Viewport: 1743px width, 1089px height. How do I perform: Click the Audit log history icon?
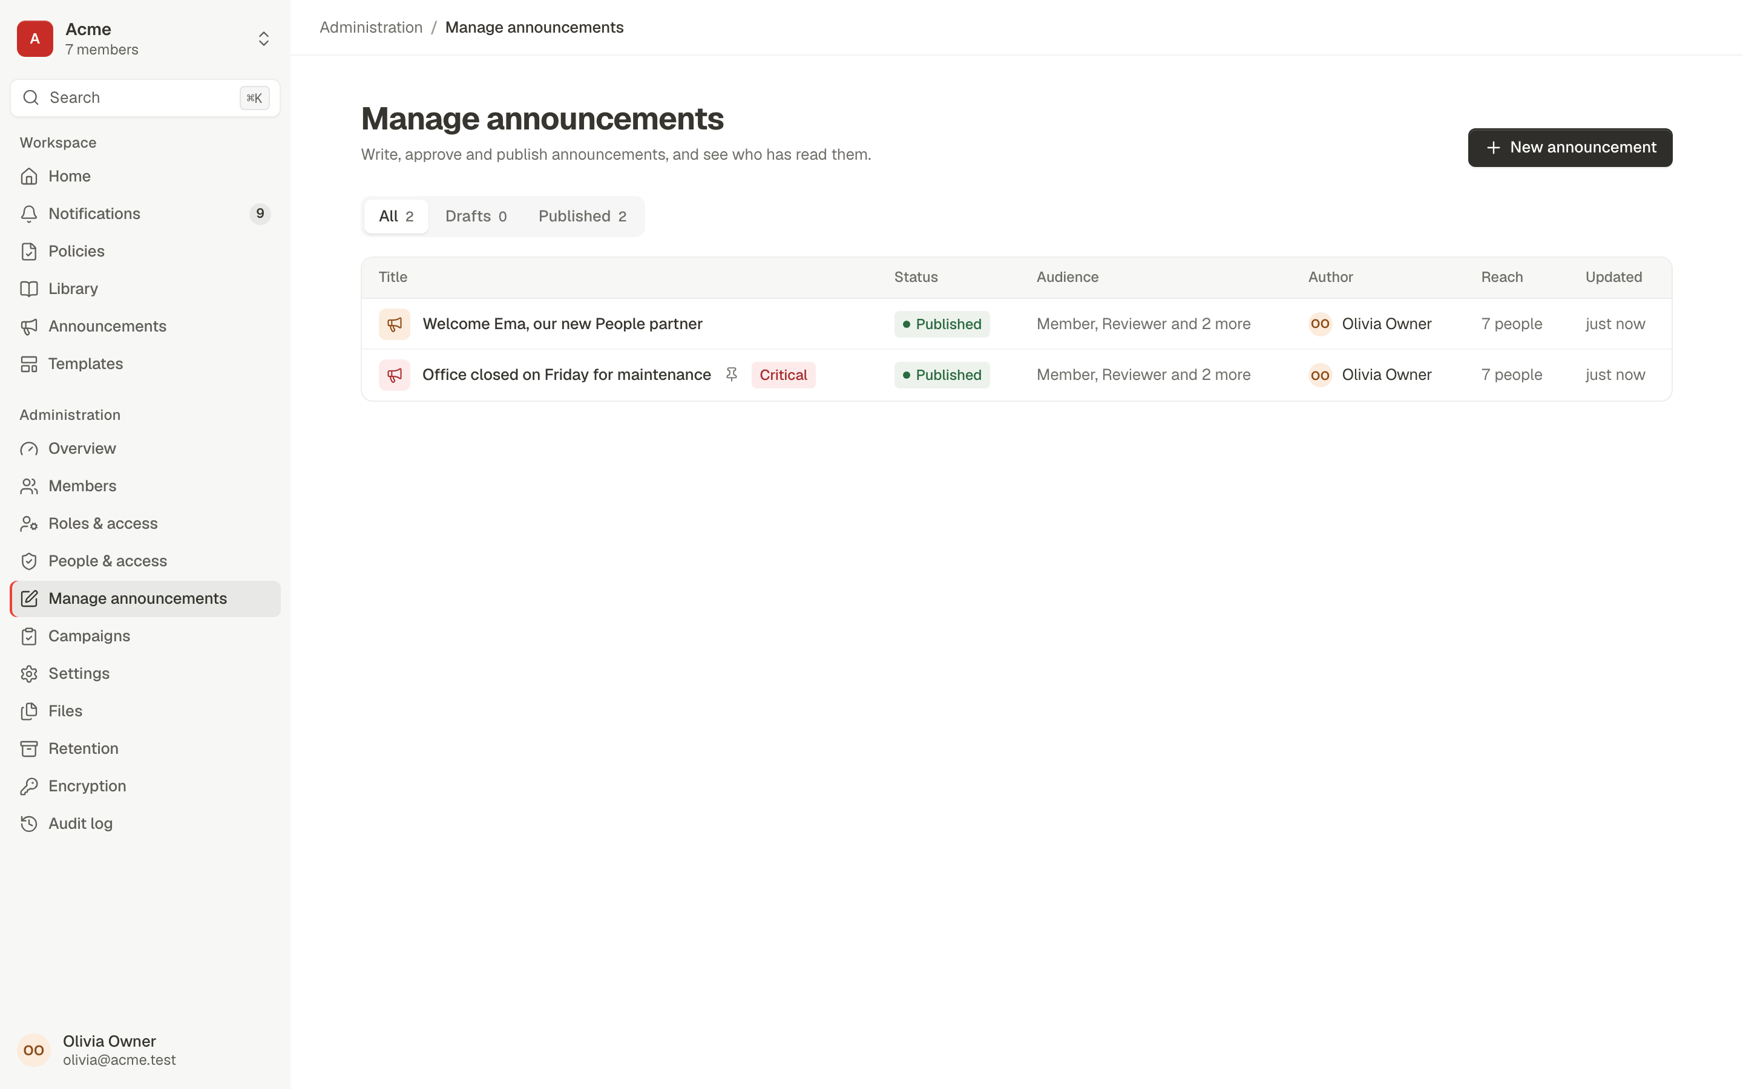[29, 823]
